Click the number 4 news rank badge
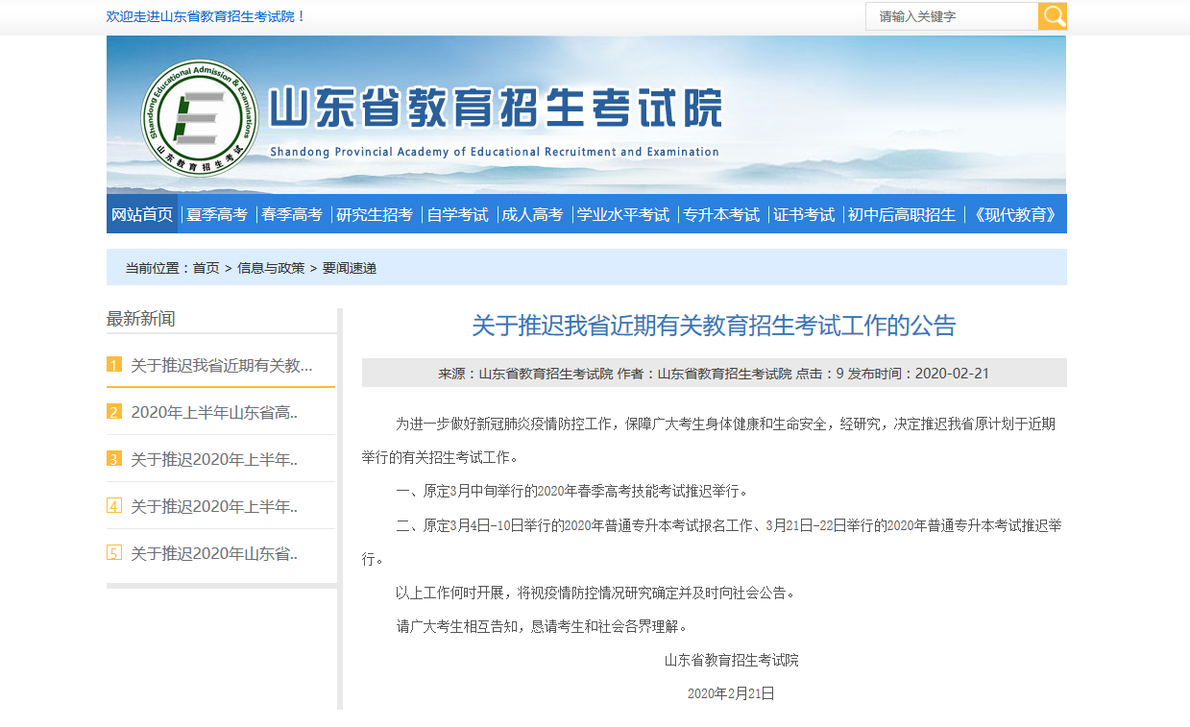Viewport: 1190px width, 727px height. [x=114, y=506]
